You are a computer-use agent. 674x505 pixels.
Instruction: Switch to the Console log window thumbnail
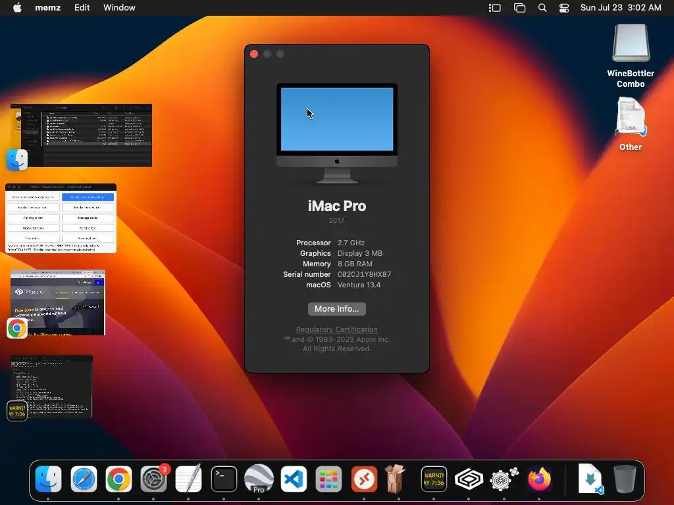point(51,387)
